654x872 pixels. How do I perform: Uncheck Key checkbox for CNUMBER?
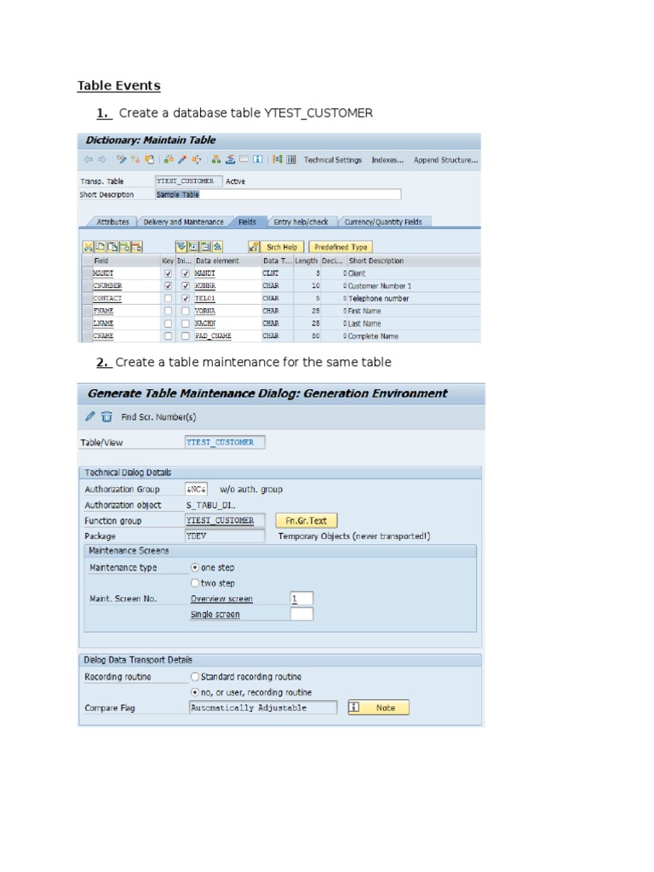(168, 286)
